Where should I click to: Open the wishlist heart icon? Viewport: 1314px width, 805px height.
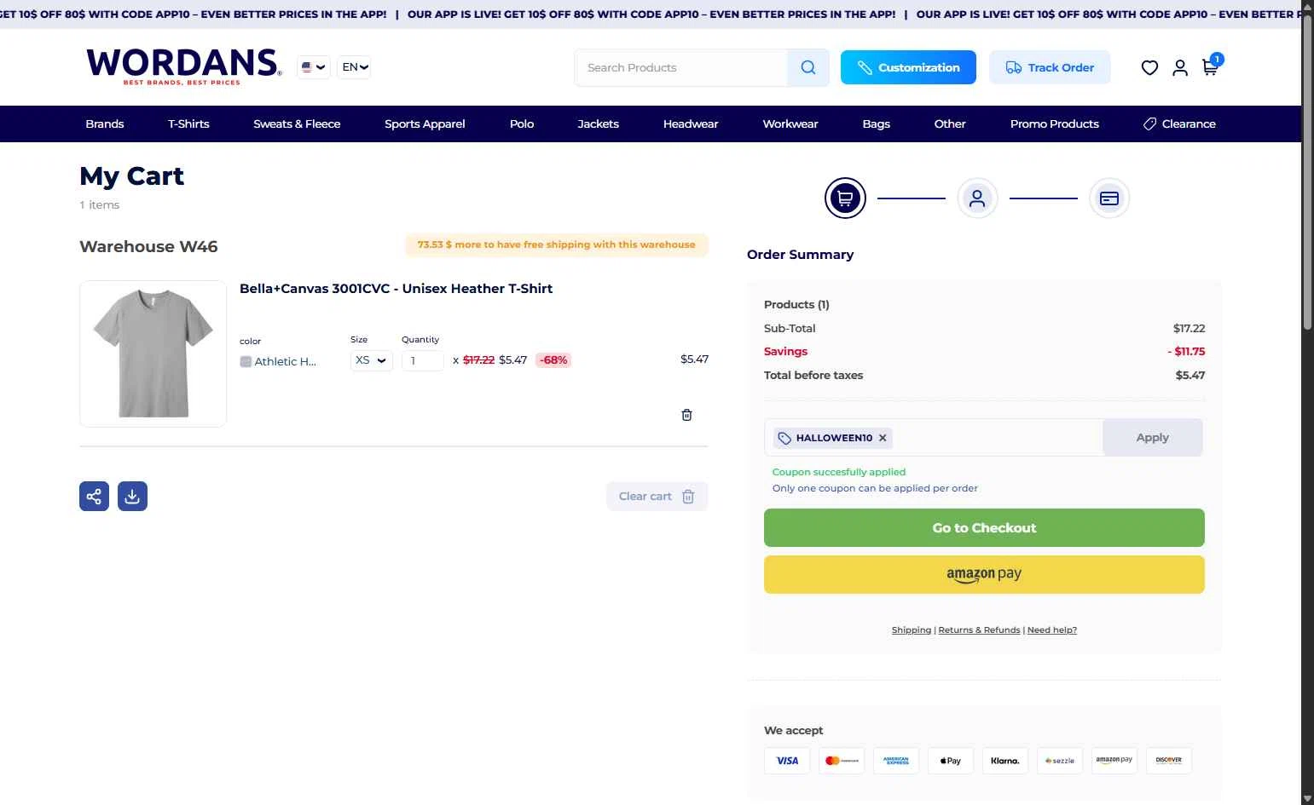pos(1149,67)
